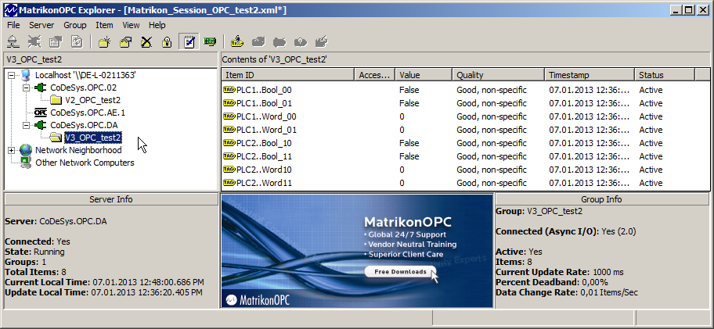The width and height of the screenshot is (714, 329).
Task: Sort by the Quality column header
Action: coord(499,75)
